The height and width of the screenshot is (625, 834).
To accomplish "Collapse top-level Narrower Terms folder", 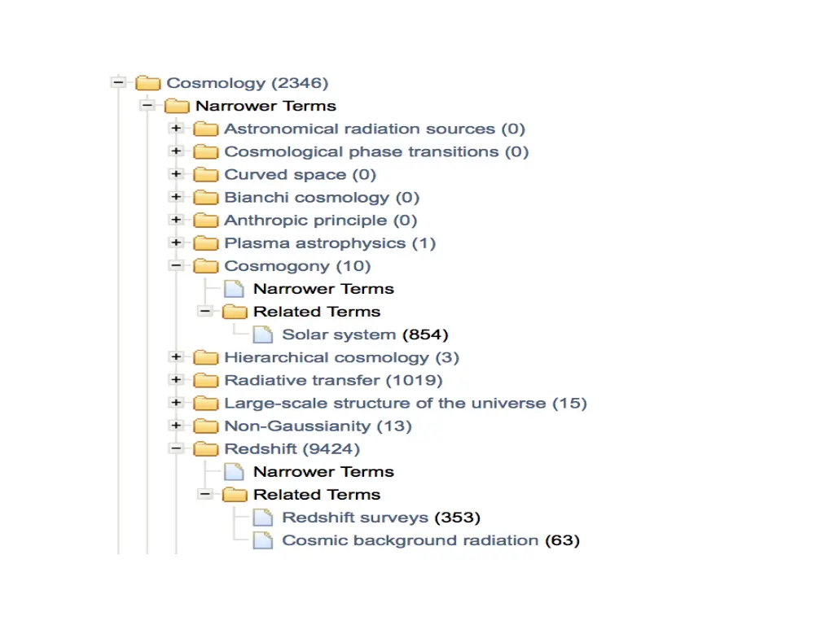I will pyautogui.click(x=147, y=105).
